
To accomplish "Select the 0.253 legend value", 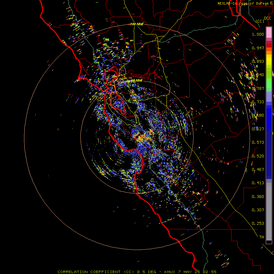I will [x=258, y=223].
